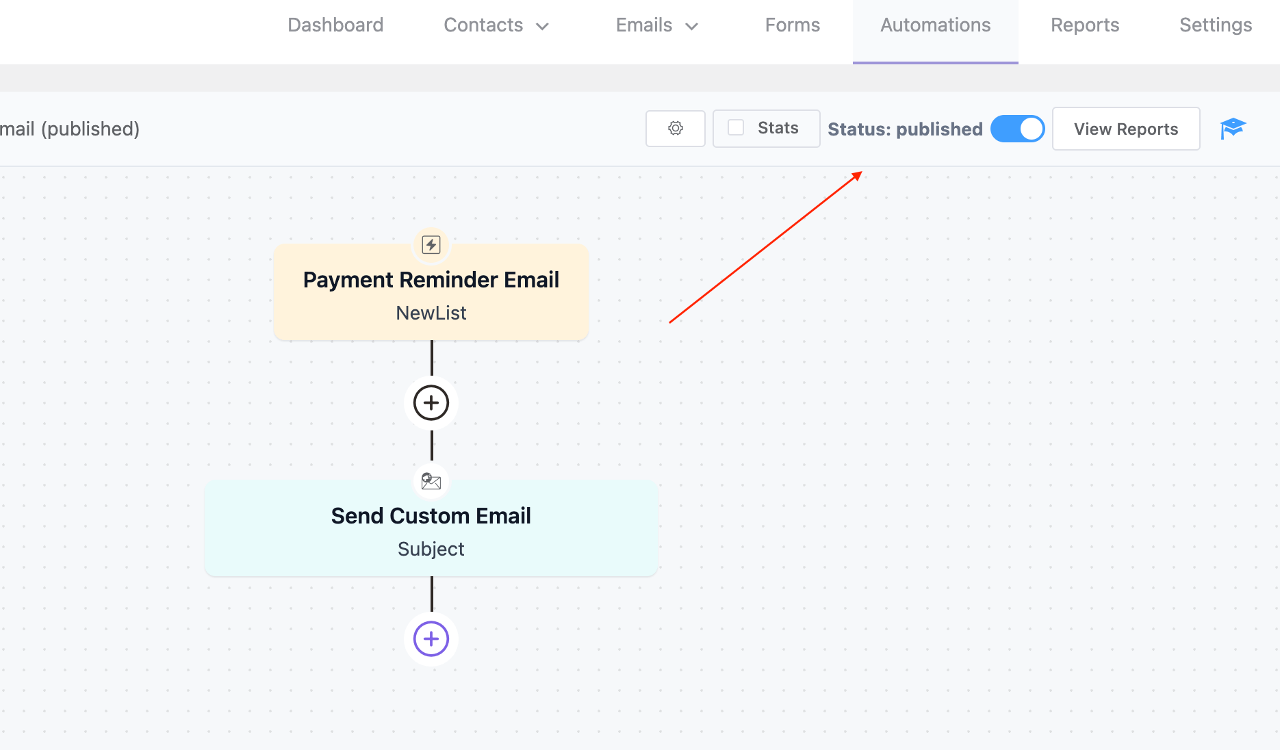Click the purple plus icon below Send Custom Email
This screenshot has width=1280, height=750.
[x=431, y=638]
